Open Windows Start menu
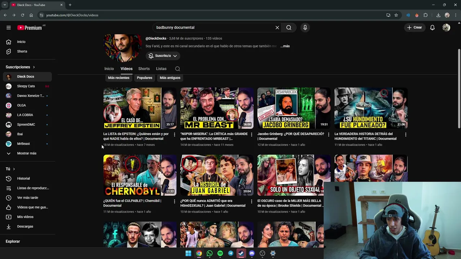This screenshot has width=461, height=259. [x=188, y=253]
